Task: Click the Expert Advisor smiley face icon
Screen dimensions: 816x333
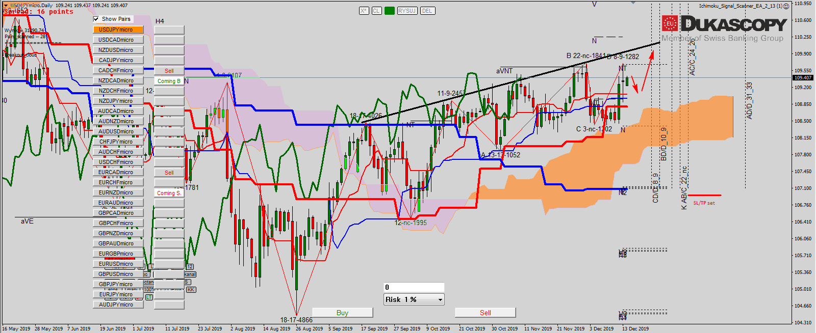Action: pyautogui.click(x=786, y=6)
